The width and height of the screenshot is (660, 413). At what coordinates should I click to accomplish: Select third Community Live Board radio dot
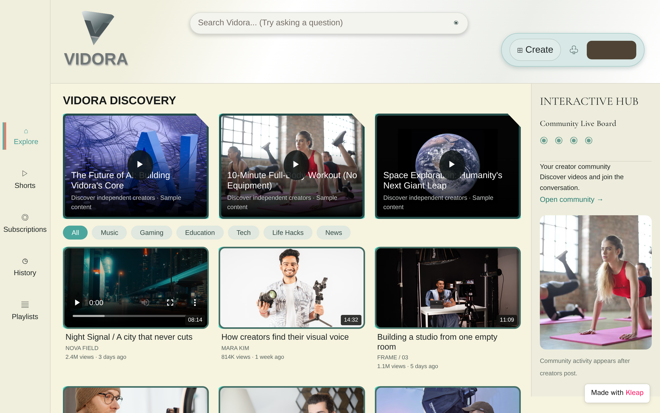(x=574, y=140)
